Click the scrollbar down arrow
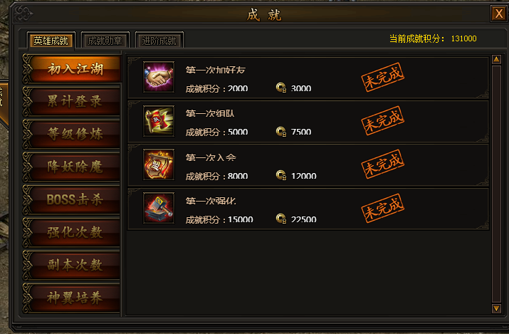509x334 pixels. point(496,308)
